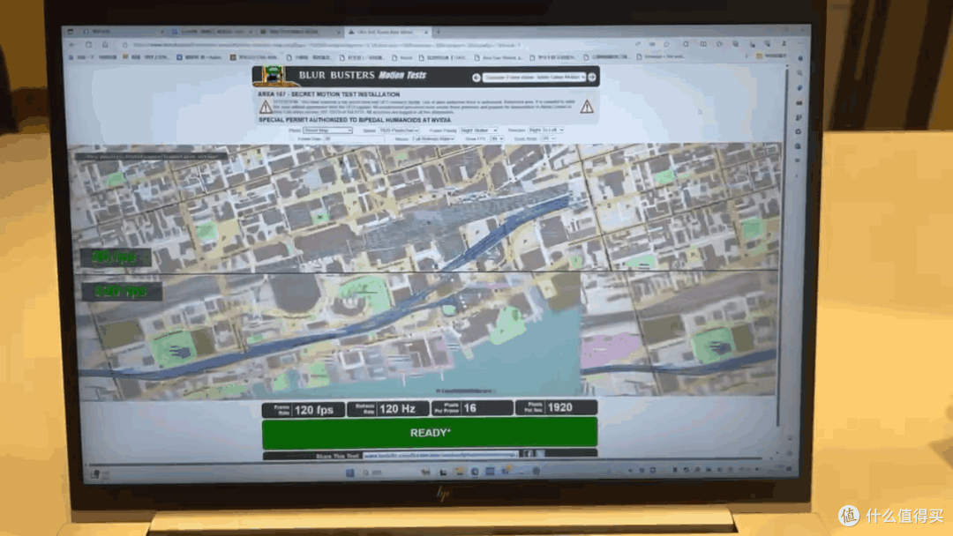Viewport: 953px width, 536px height.
Task: Add page to favorites with star icon
Action: (667, 44)
